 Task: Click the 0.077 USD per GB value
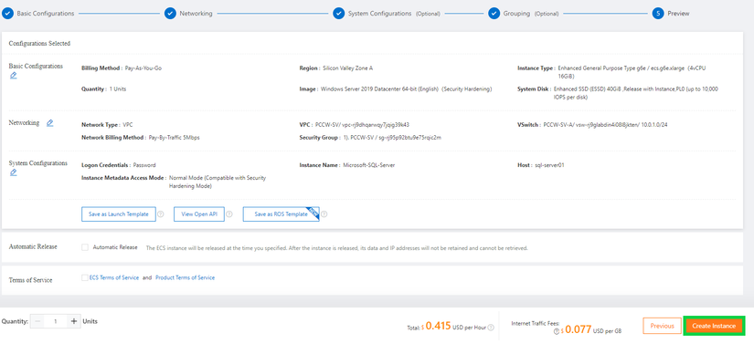pyautogui.click(x=579, y=329)
